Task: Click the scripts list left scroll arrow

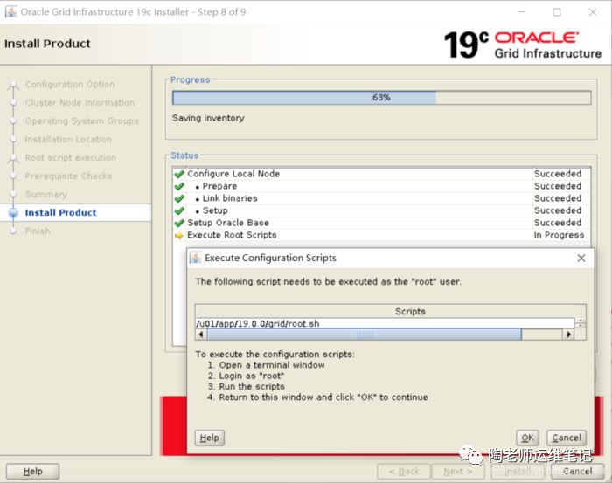Action: [201, 335]
